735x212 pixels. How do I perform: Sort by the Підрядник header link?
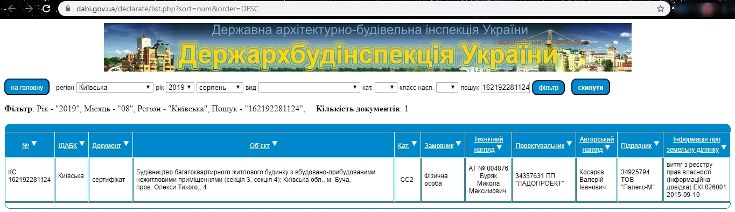(x=636, y=145)
